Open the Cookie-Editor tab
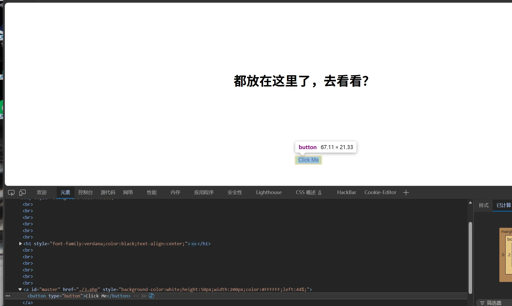The width and height of the screenshot is (512, 306). [380, 192]
